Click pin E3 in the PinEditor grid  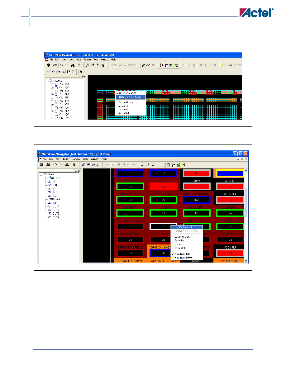(197, 213)
